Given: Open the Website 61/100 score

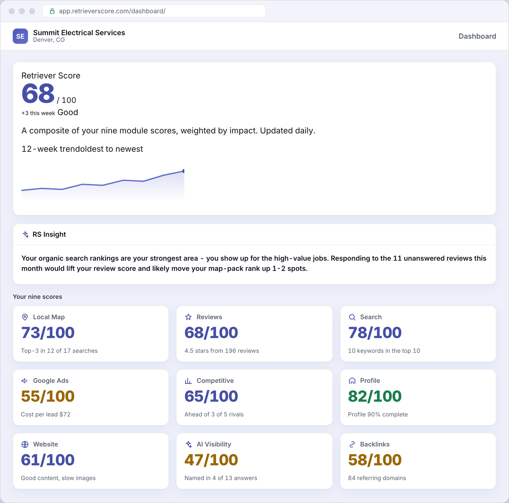Looking at the screenshot, I should [x=48, y=460].
